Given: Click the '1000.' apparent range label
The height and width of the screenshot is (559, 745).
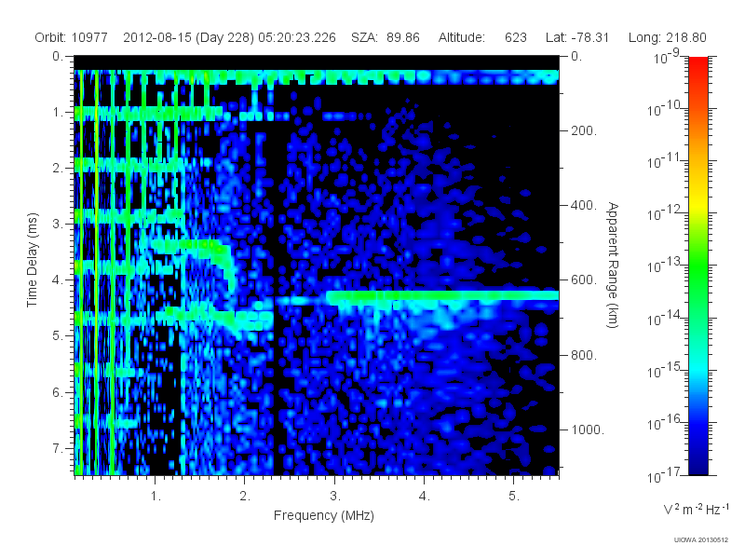Looking at the screenshot, I should tap(588, 429).
